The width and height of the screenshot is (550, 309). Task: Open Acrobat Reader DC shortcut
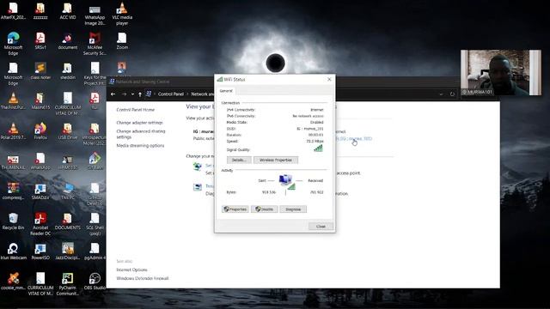coord(40,225)
